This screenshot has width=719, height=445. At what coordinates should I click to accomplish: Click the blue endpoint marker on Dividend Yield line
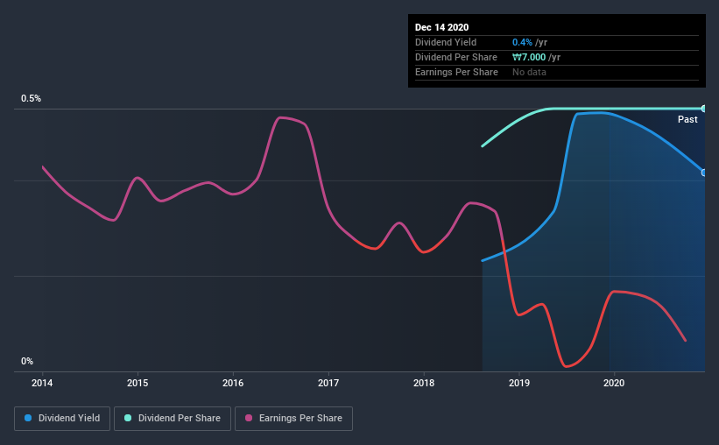click(704, 173)
